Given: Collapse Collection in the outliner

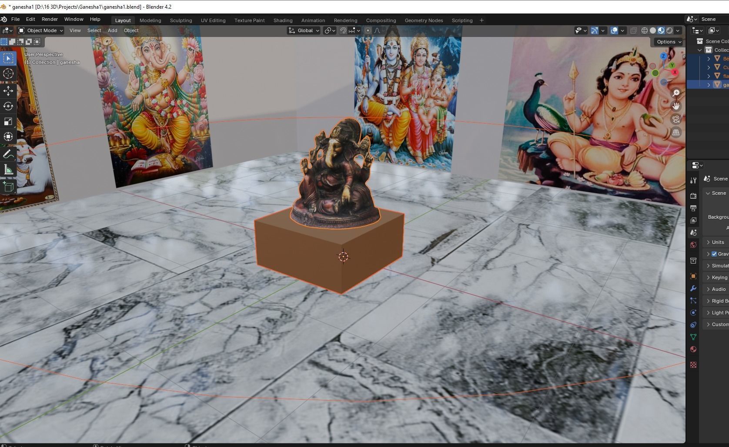Looking at the screenshot, I should [x=700, y=50].
